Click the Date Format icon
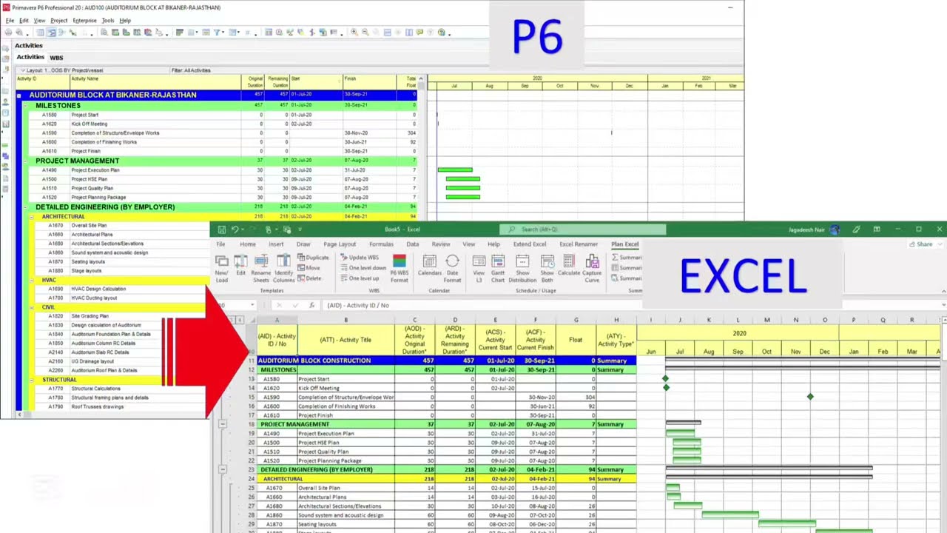The height and width of the screenshot is (533, 947). [x=452, y=268]
